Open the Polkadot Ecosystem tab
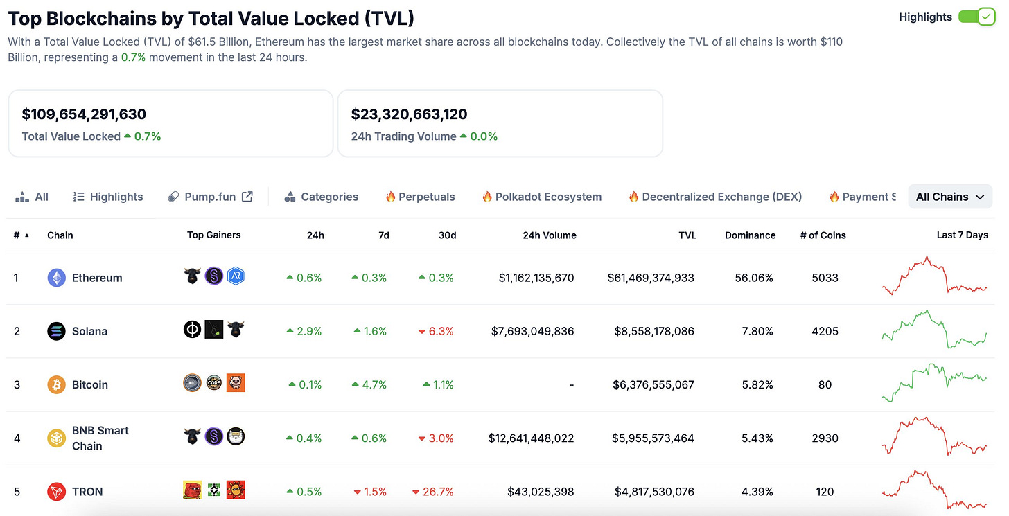 [x=541, y=197]
